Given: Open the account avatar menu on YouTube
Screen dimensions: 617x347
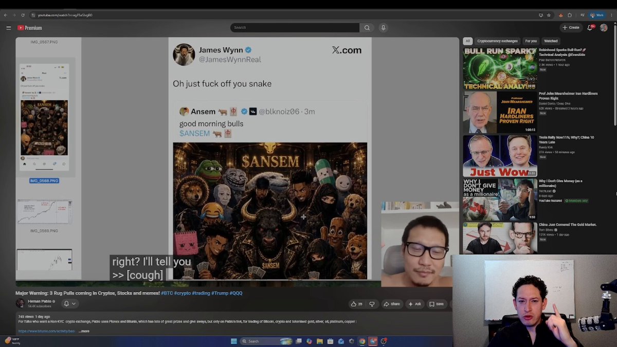Looking at the screenshot, I should [x=604, y=28].
